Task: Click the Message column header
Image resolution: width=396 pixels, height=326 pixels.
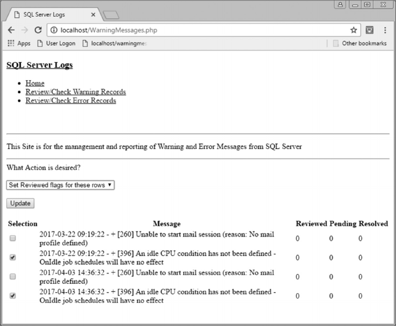Action: pyautogui.click(x=167, y=224)
